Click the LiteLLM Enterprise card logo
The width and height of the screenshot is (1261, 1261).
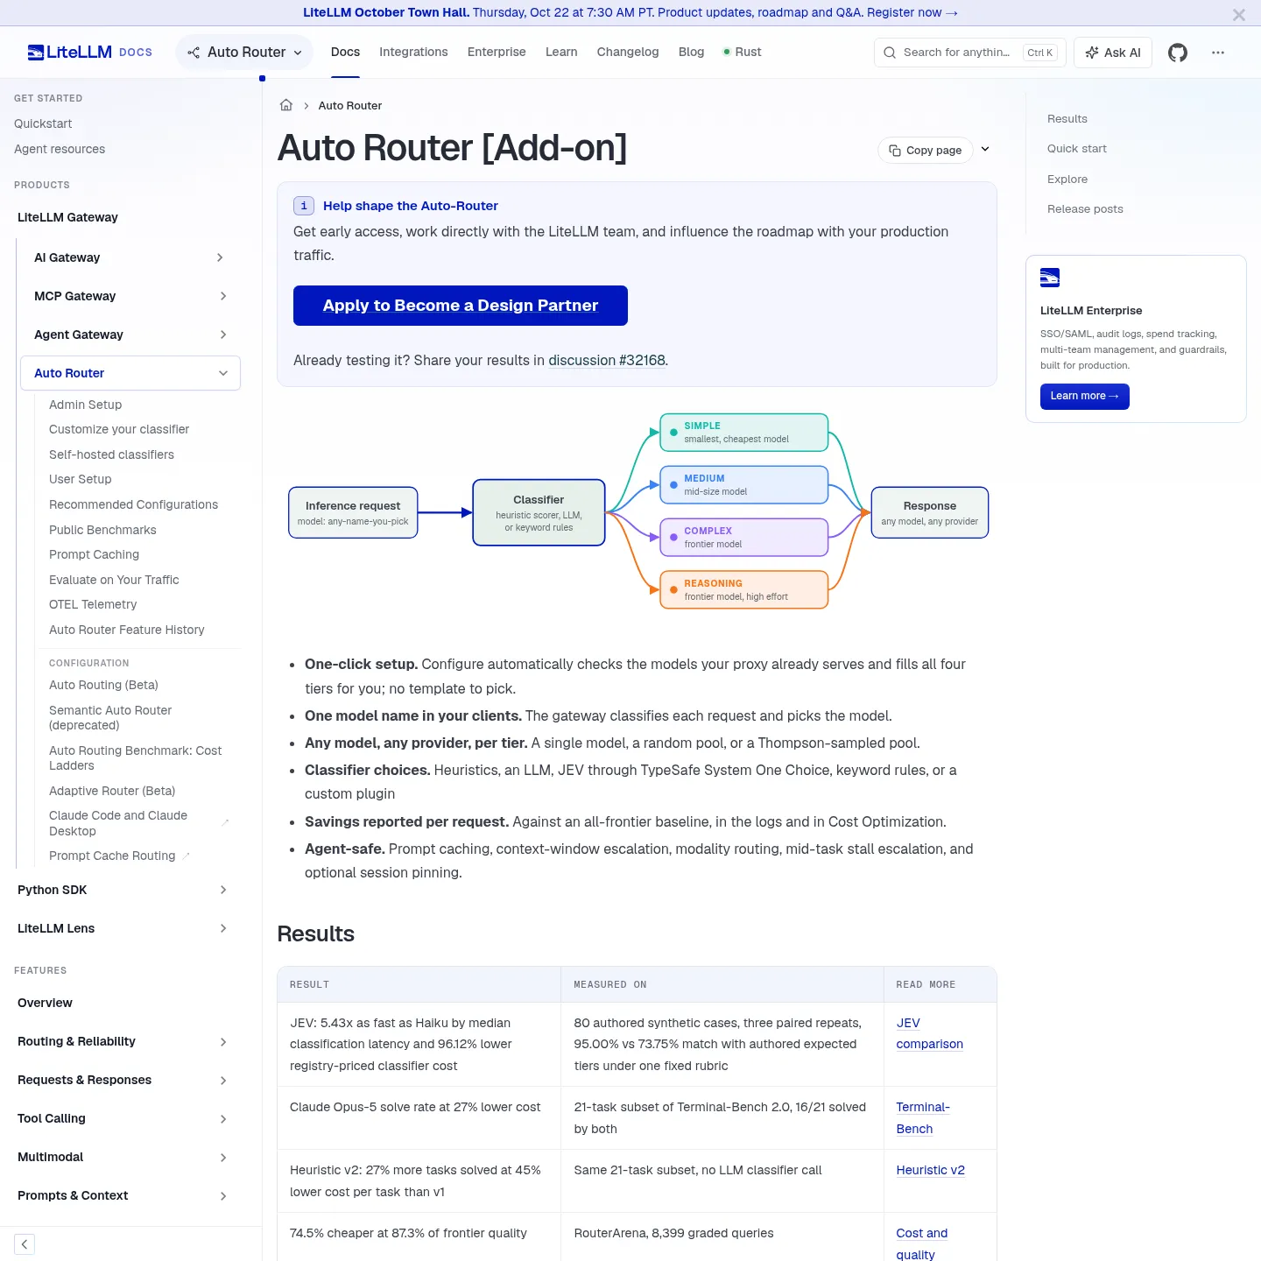click(x=1050, y=278)
